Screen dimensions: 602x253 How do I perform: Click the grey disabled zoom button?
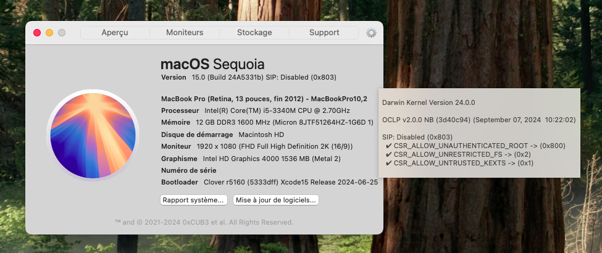pyautogui.click(x=61, y=33)
